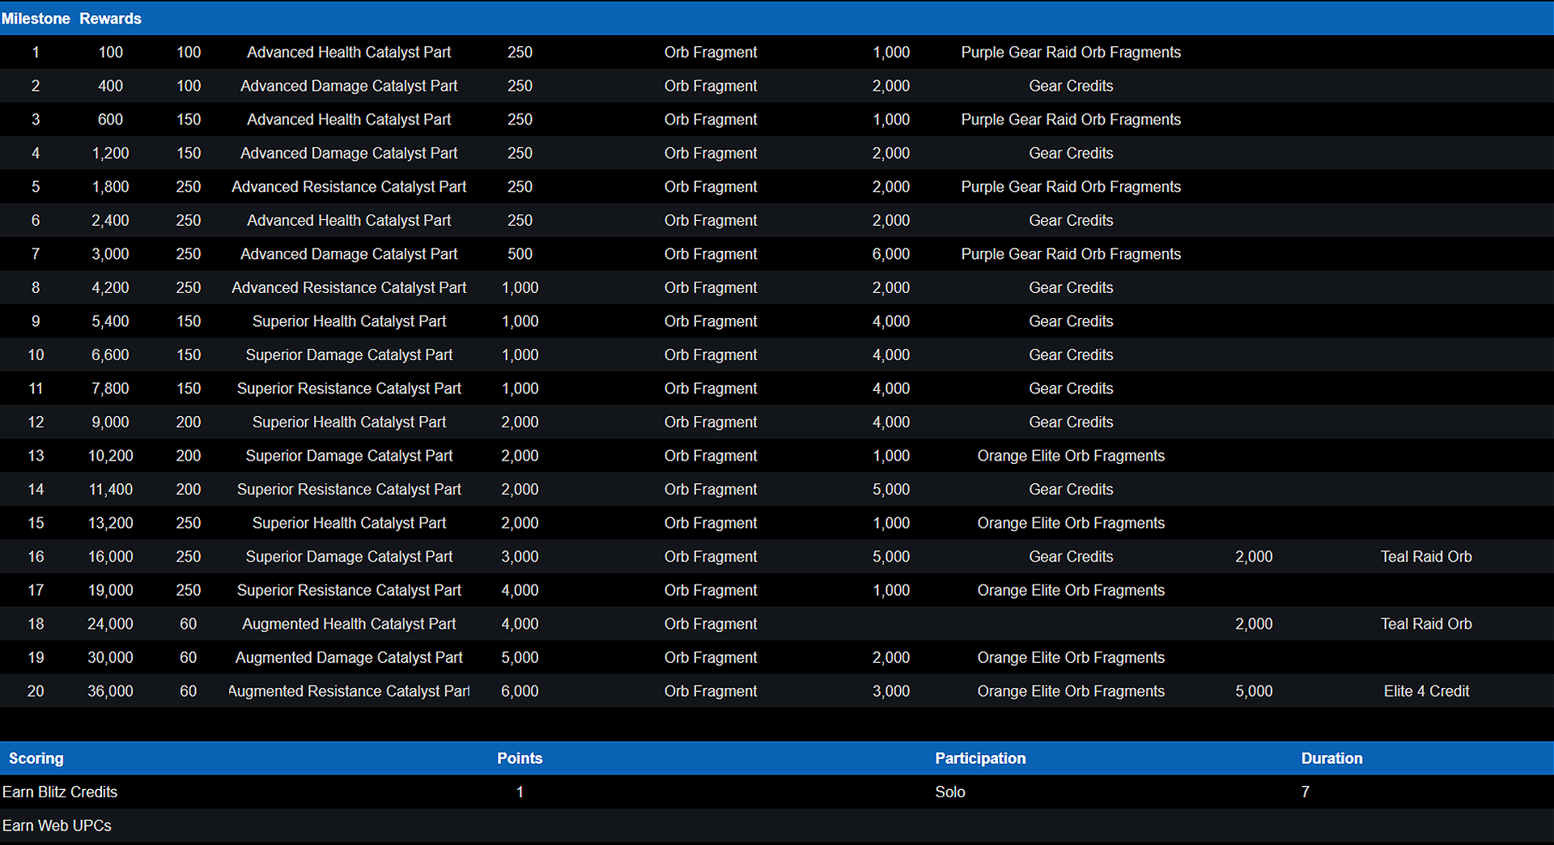Viewport: 1554px width, 845px height.
Task: Select the Earn Blitz Credits row
Action: tap(777, 792)
